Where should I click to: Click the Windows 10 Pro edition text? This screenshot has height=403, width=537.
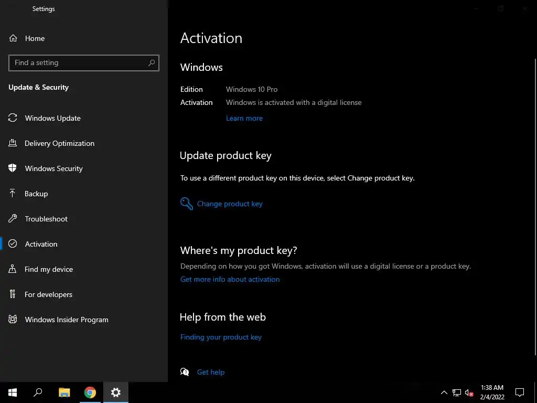(x=251, y=89)
